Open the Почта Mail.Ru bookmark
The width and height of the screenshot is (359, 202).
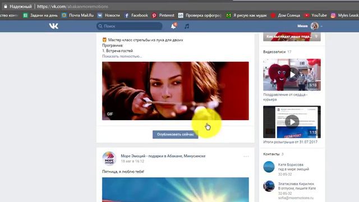[78, 15]
